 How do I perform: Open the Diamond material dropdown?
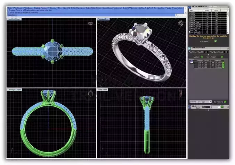click(x=210, y=102)
